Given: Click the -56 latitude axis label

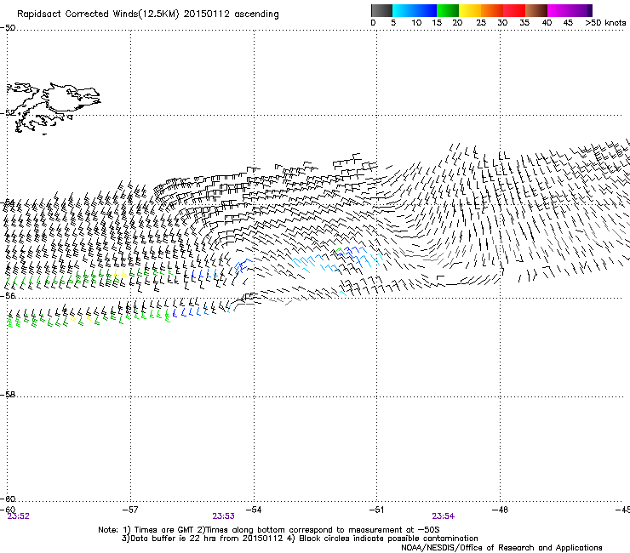Looking at the screenshot, I should pos(8,295).
